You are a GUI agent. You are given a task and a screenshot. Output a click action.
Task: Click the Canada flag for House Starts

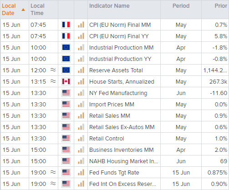coord(66,81)
